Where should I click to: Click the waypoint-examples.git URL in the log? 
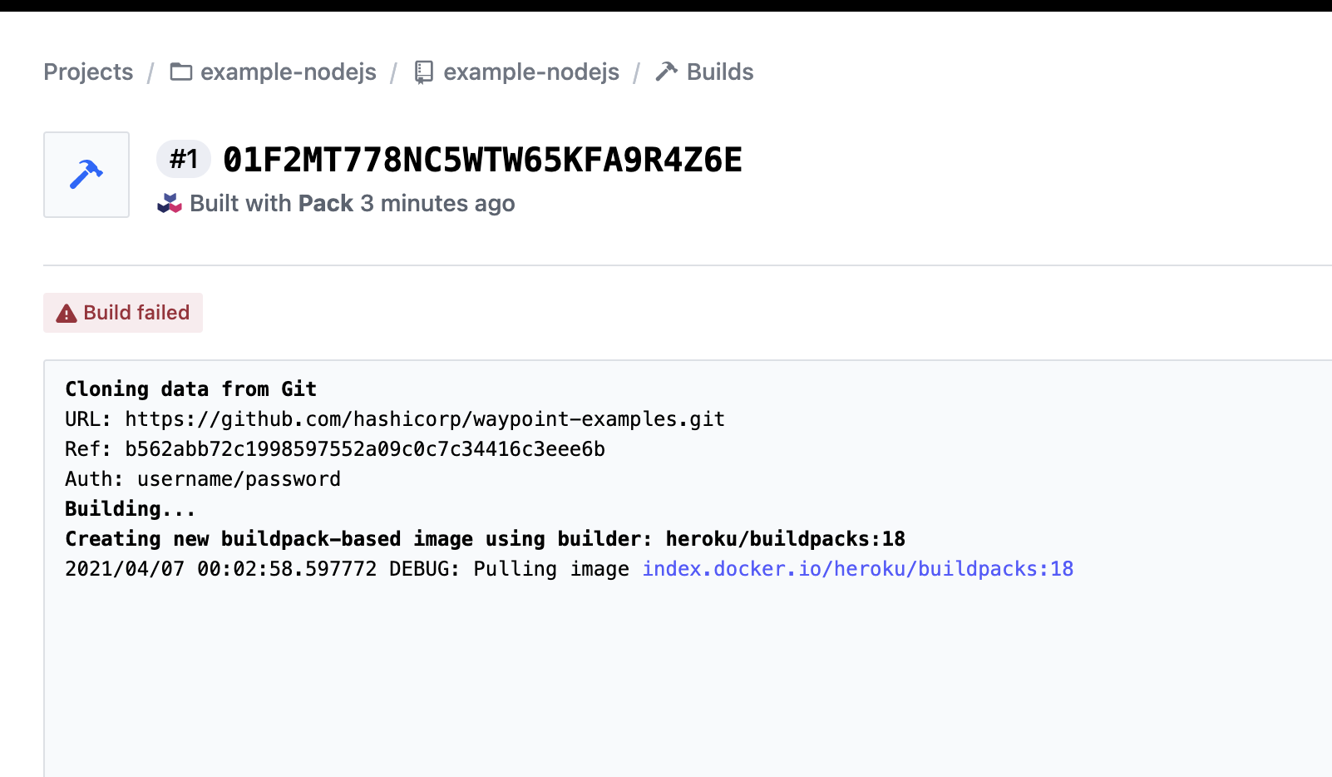tap(423, 418)
